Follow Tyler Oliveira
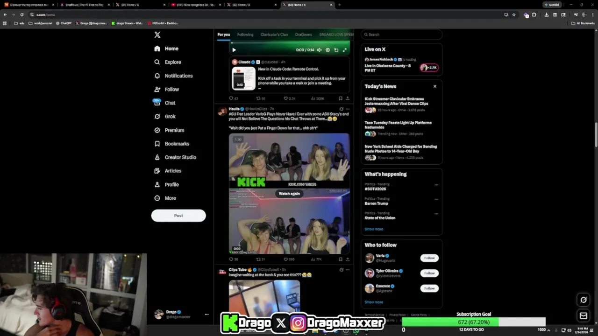The image size is (598, 336). 429,273
